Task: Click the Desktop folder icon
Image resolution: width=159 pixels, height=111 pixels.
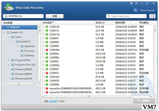Action: coord(22,55)
